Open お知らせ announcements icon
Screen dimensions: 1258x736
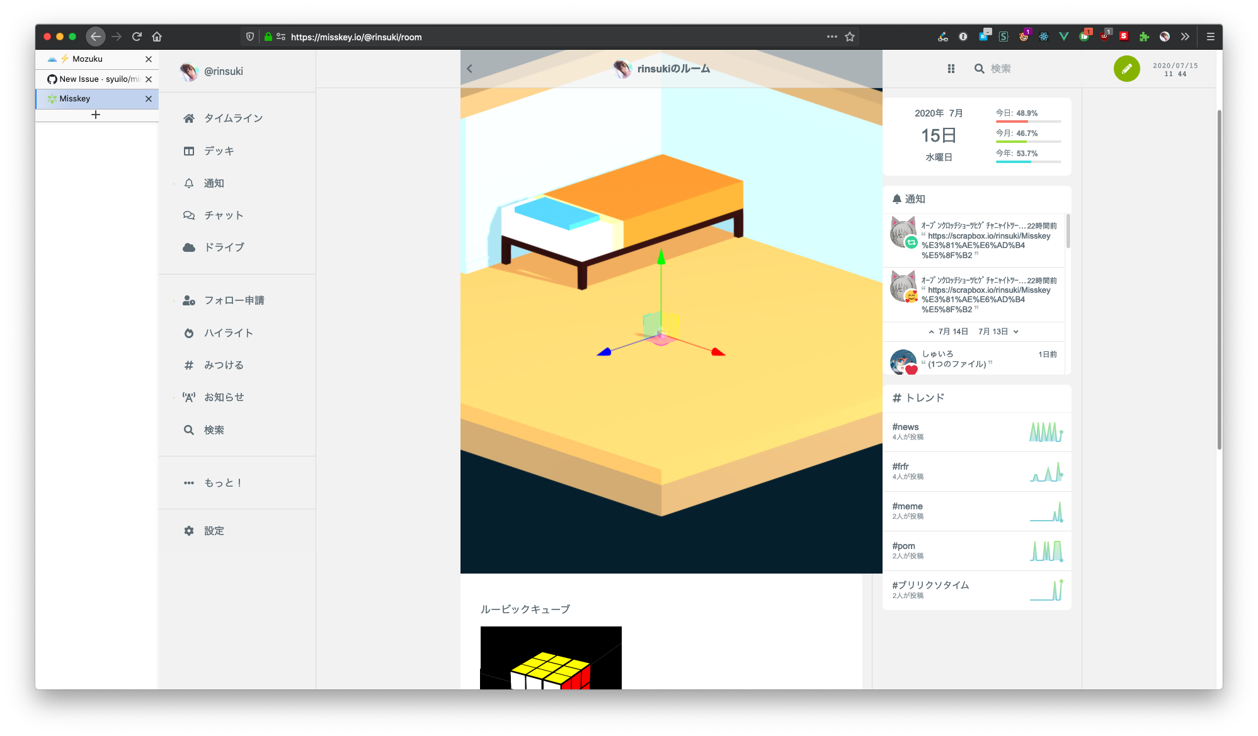pyautogui.click(x=188, y=397)
